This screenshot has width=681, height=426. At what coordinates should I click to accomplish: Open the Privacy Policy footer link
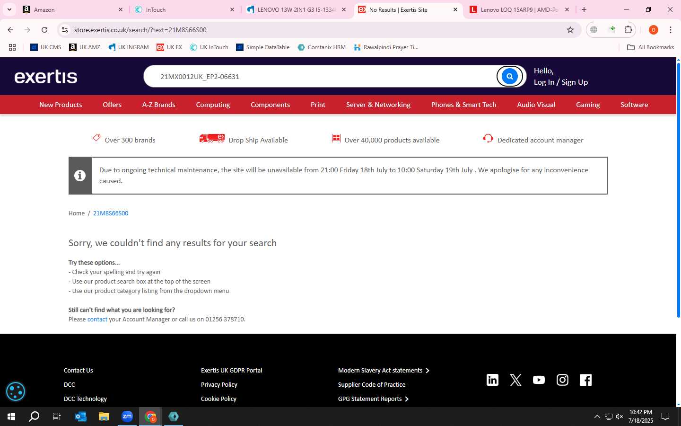point(219,385)
